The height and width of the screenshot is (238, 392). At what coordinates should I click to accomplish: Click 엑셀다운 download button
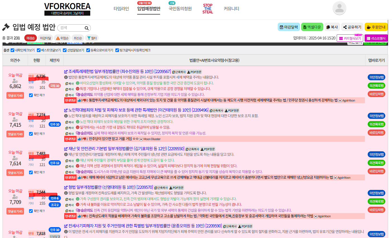(312, 27)
